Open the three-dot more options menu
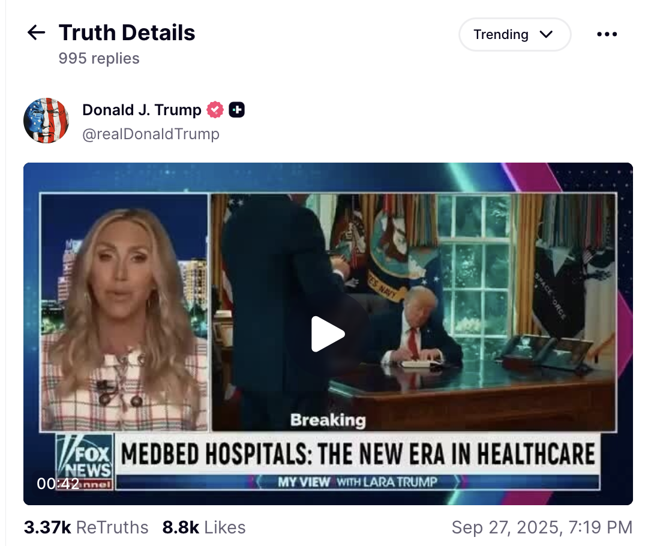This screenshot has height=546, width=648. click(607, 34)
